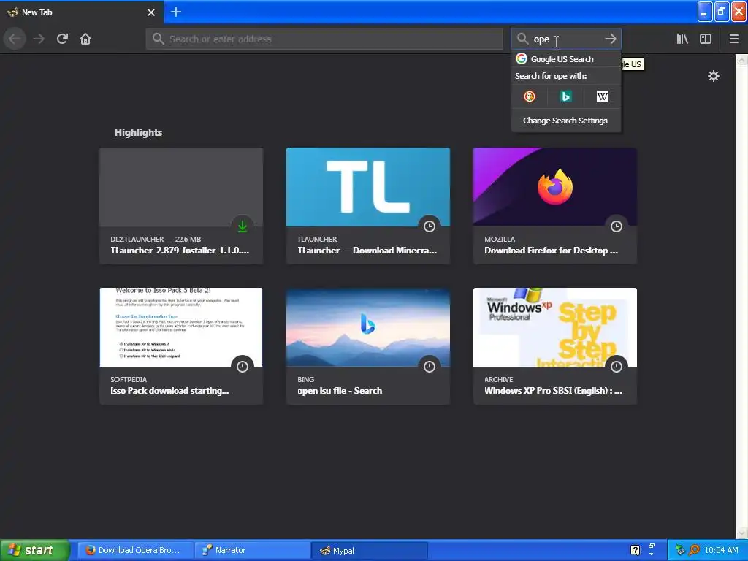Choose Google US Search suggestion

(566, 58)
